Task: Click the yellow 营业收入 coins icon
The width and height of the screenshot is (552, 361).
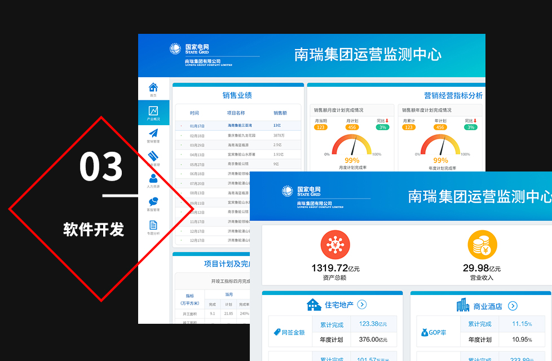Action: pyautogui.click(x=482, y=245)
